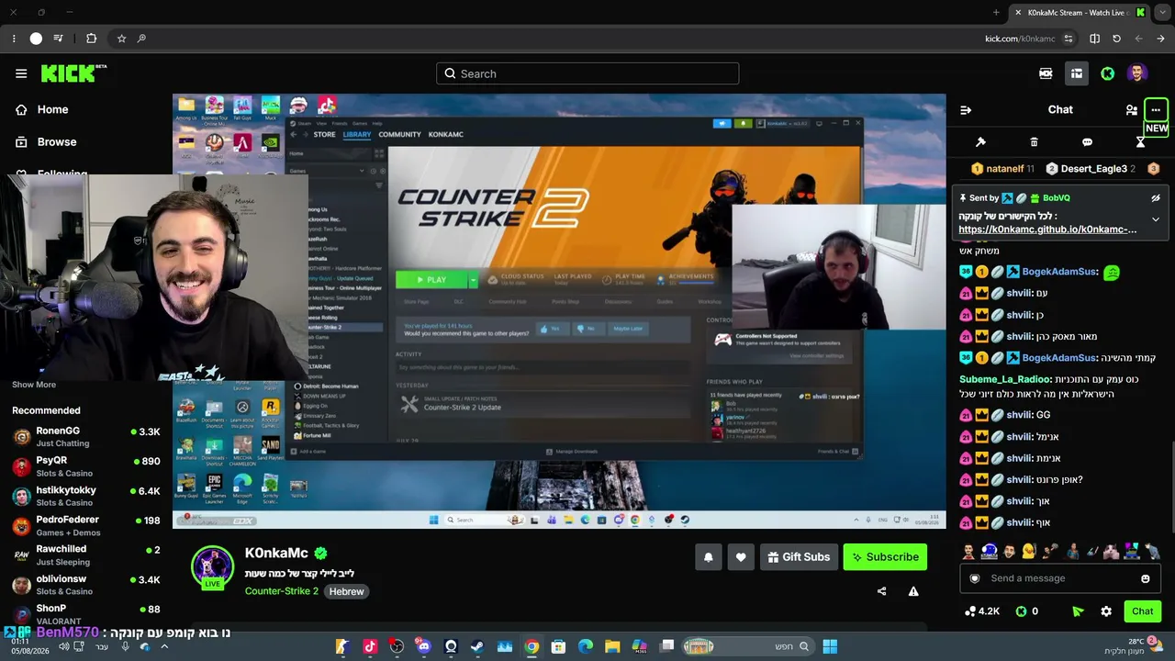Reload the page in browser
This screenshot has height=661, width=1175.
1116,39
